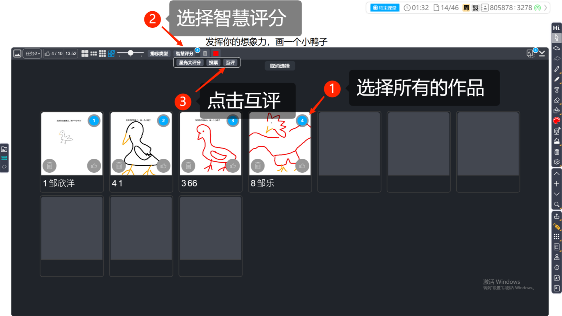Collapse the works panel chevron
The width and height of the screenshot is (562, 316).
[542, 53]
